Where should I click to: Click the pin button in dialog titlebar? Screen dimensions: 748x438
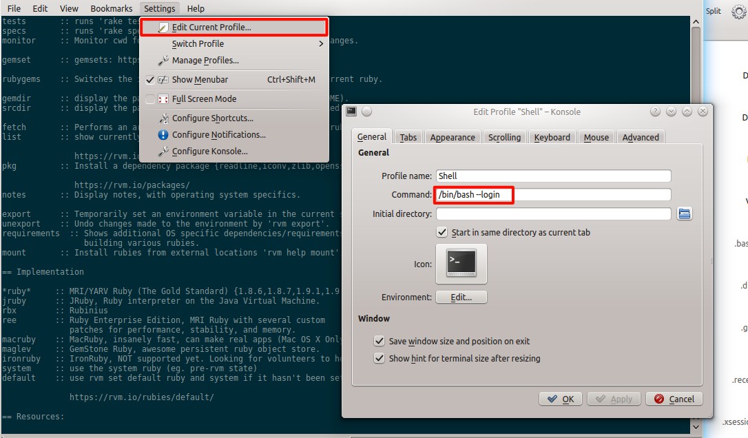click(367, 112)
